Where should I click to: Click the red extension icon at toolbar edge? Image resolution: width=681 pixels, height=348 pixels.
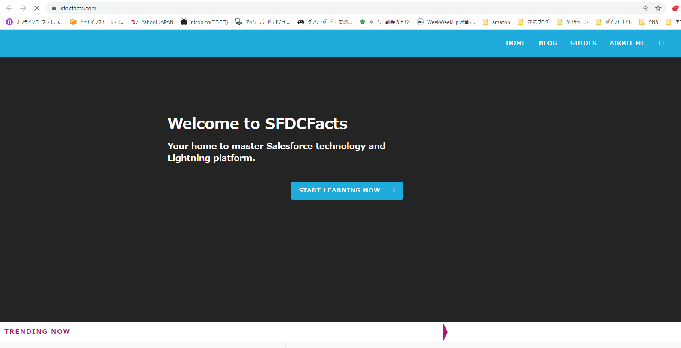coord(675,8)
